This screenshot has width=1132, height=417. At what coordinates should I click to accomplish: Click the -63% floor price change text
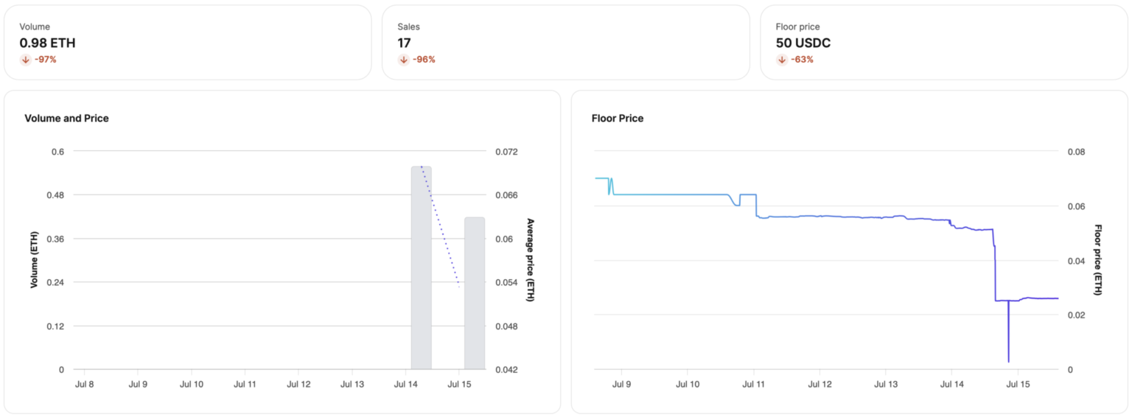pyautogui.click(x=802, y=60)
